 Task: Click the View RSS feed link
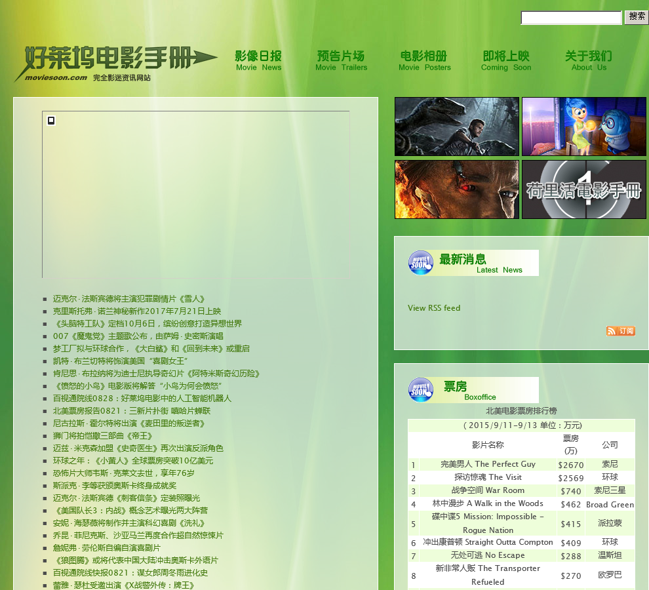pos(434,308)
